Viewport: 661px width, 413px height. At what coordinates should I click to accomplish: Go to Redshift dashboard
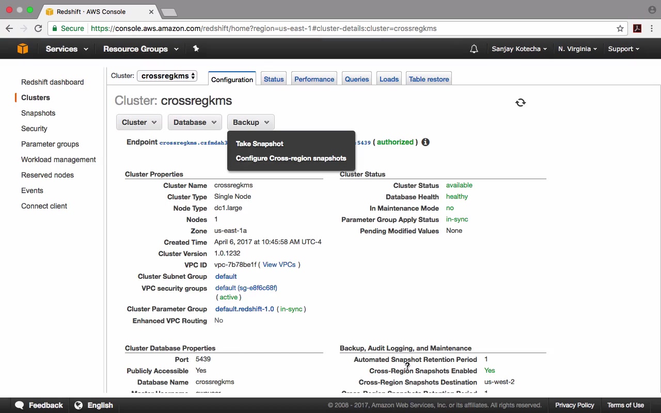point(52,82)
